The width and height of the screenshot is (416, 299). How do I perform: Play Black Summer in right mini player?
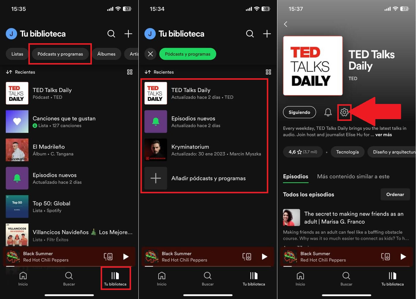403,257
